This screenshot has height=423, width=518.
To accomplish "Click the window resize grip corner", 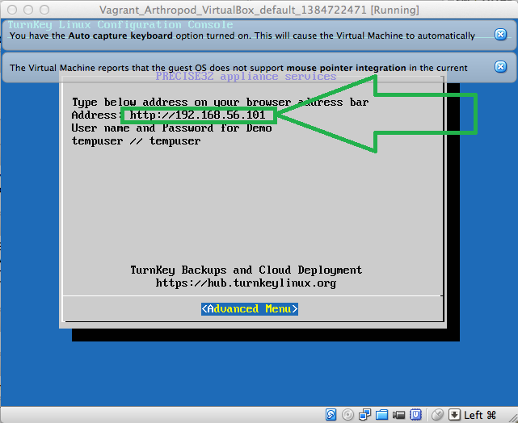I will coord(513,418).
